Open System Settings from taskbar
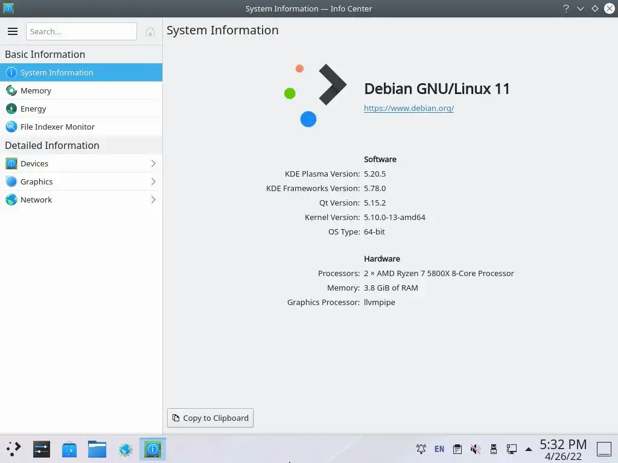 [x=42, y=449]
